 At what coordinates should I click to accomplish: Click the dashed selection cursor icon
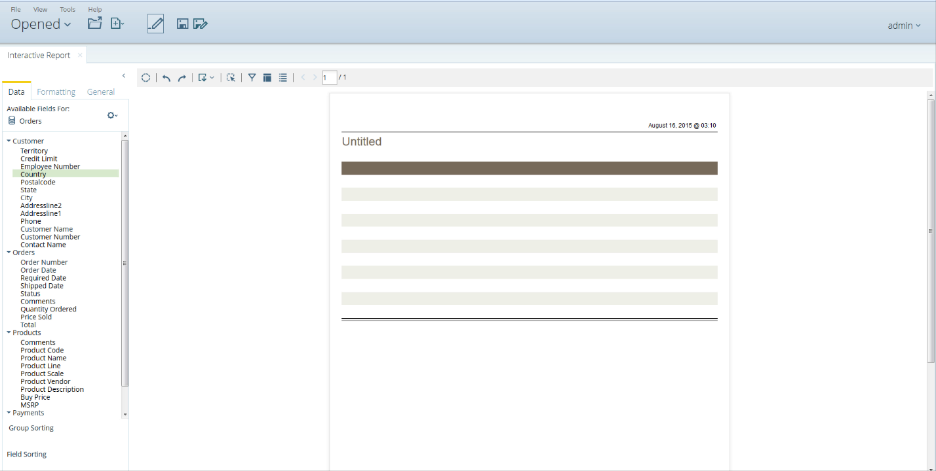[x=231, y=77]
